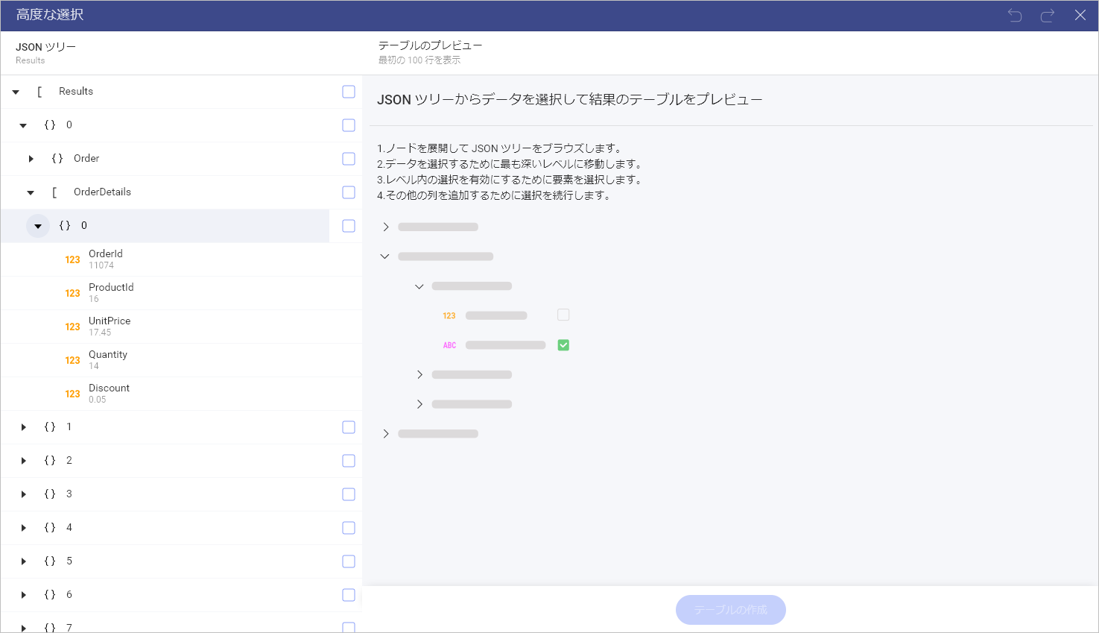Click the braces icon of node 6
The width and height of the screenshot is (1099, 633).
50,595
